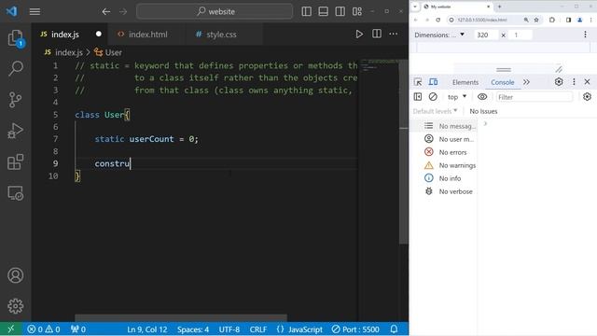This screenshot has height=336, width=597.
Task: Toggle device toolbar icon in DevTools
Action: point(433,82)
